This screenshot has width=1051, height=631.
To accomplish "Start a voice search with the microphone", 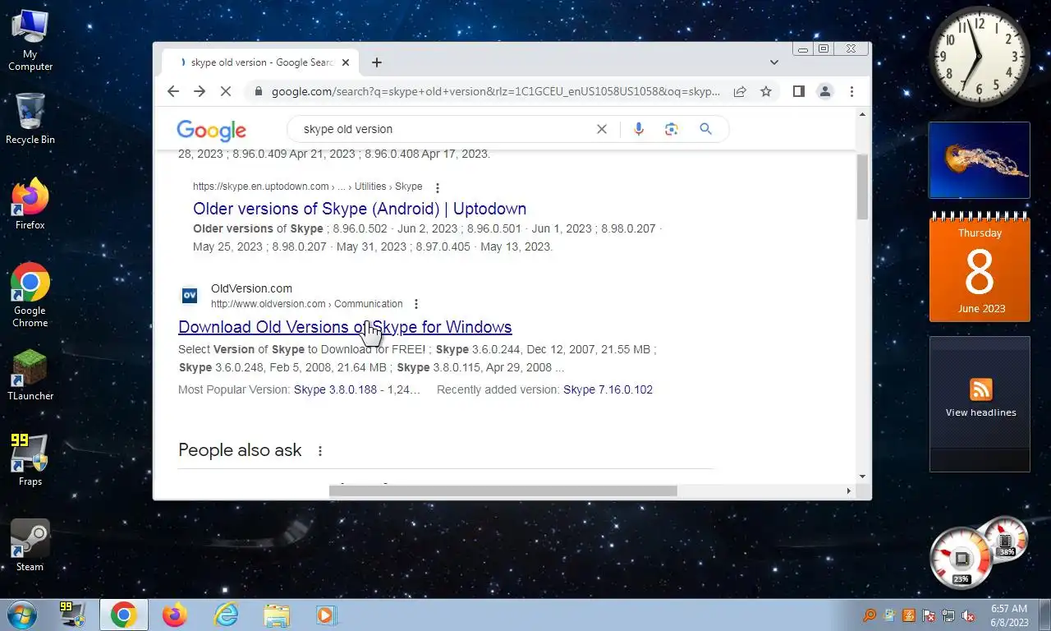I will 639,129.
